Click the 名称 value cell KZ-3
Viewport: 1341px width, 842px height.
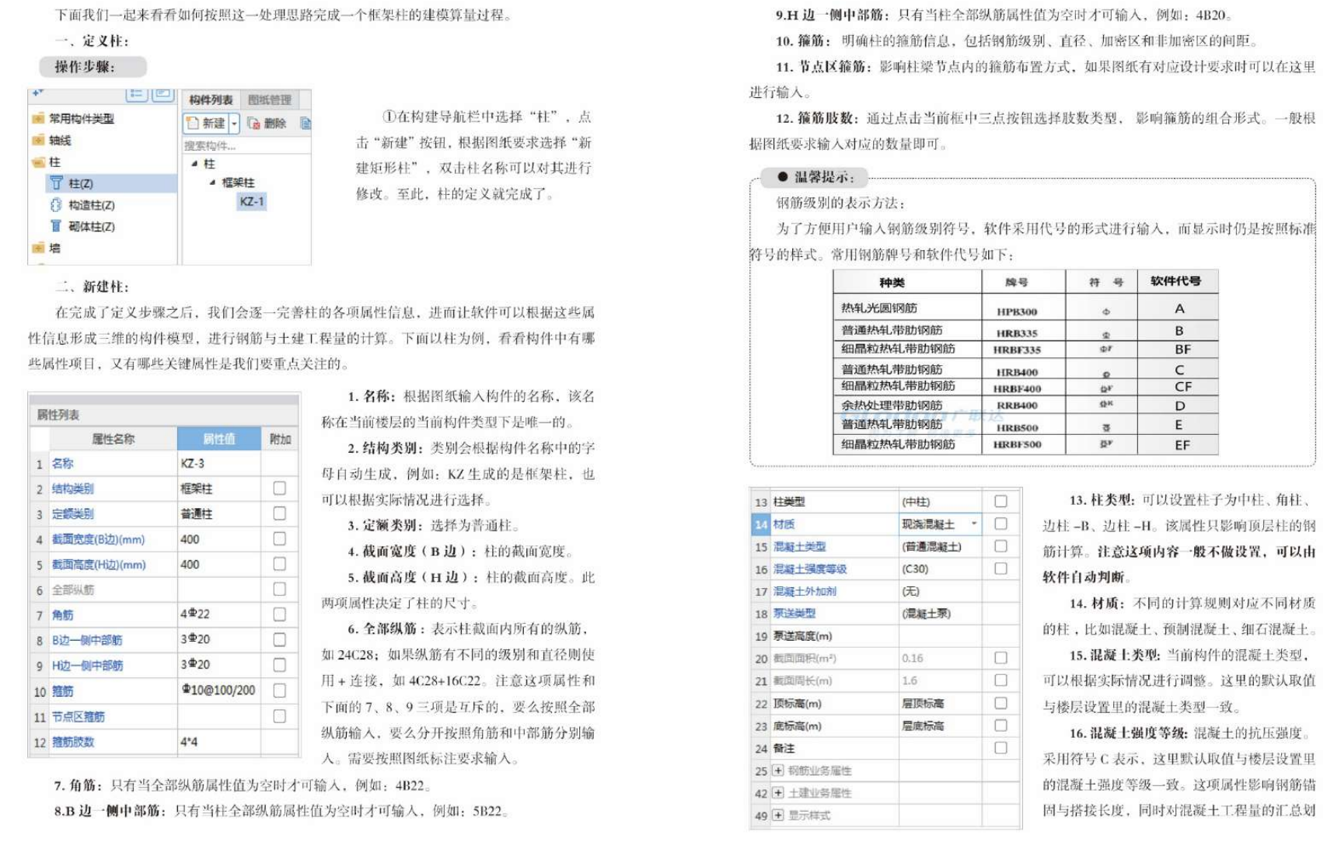(219, 463)
